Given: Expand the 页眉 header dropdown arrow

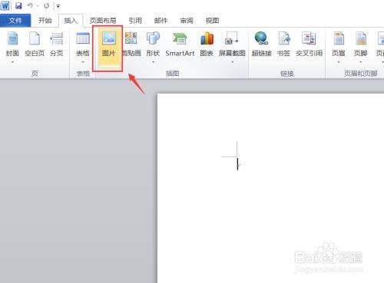Looking at the screenshot, I should (x=339, y=62).
